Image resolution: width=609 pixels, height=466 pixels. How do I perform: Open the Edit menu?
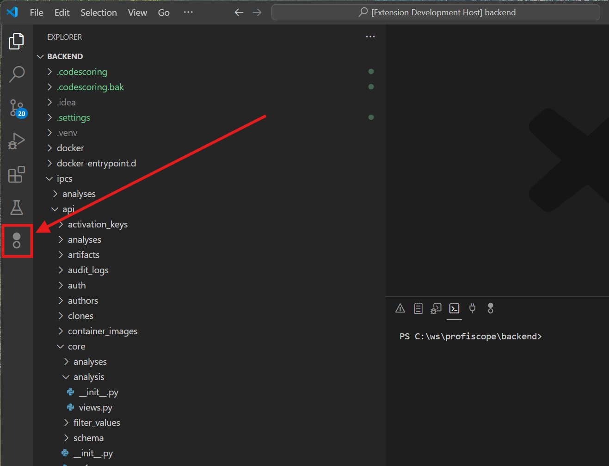click(x=62, y=12)
